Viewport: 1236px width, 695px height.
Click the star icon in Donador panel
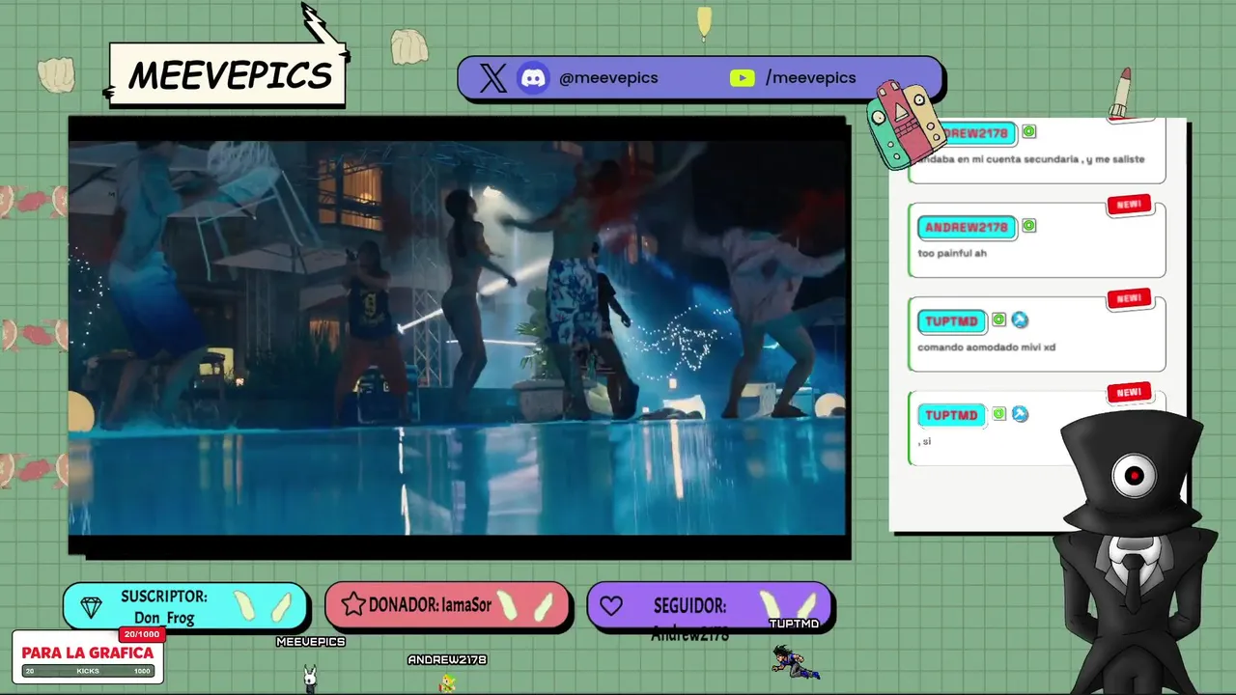coord(353,605)
